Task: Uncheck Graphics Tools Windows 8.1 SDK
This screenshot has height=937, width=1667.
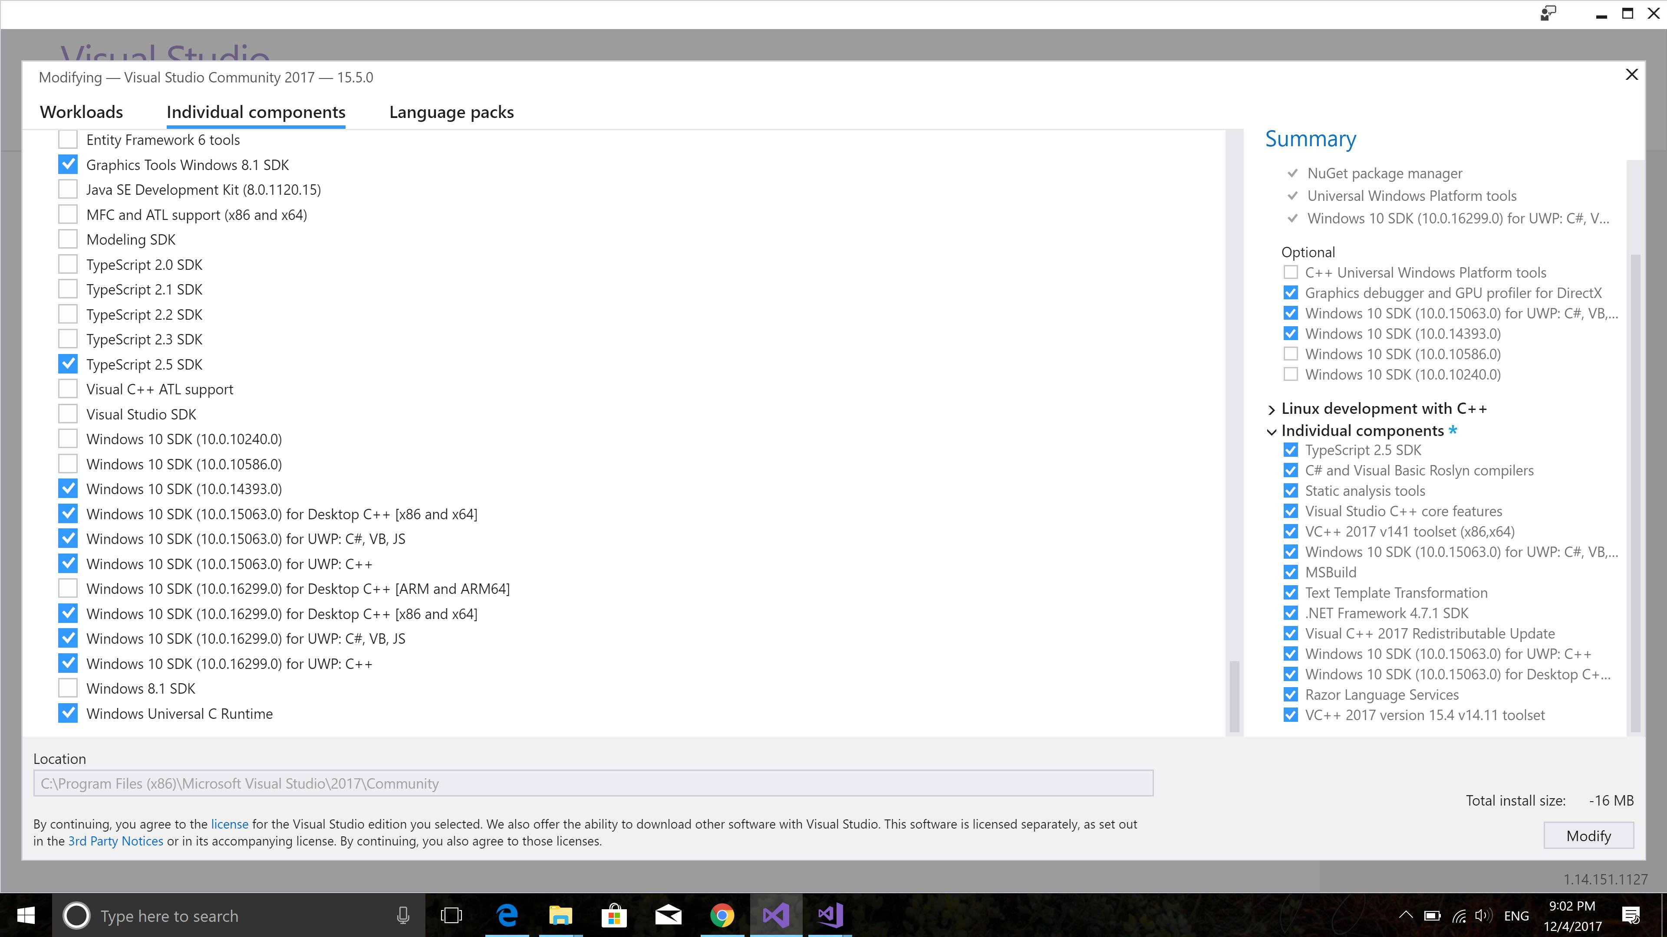Action: coord(68,164)
